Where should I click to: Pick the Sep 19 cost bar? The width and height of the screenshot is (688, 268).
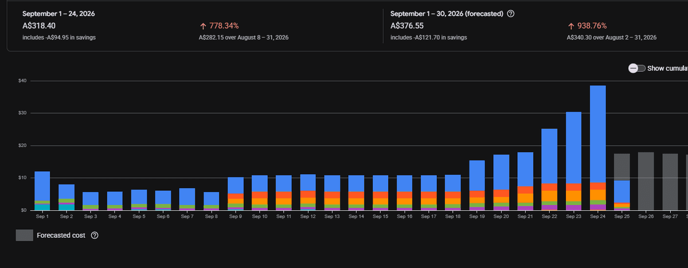[x=477, y=185]
